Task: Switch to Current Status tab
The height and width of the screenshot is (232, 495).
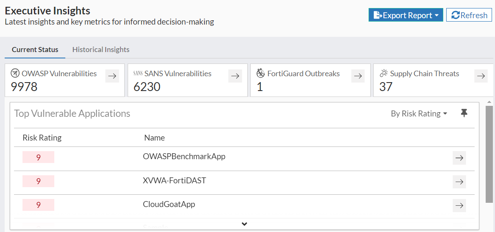Action: (x=35, y=50)
